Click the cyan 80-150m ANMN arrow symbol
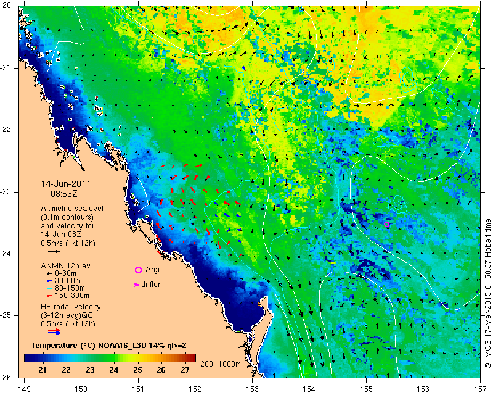 49,288
